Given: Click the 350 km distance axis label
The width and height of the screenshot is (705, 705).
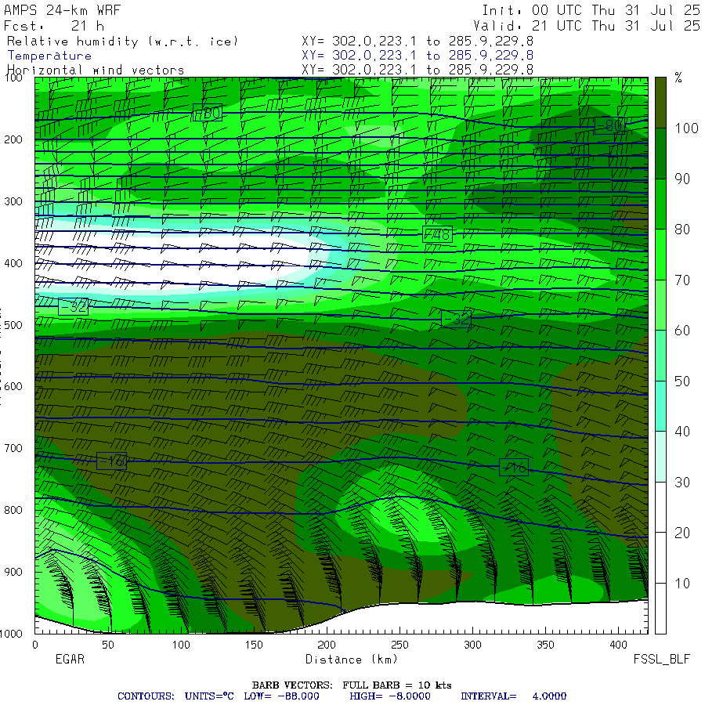Looking at the screenshot, I should coord(545,645).
